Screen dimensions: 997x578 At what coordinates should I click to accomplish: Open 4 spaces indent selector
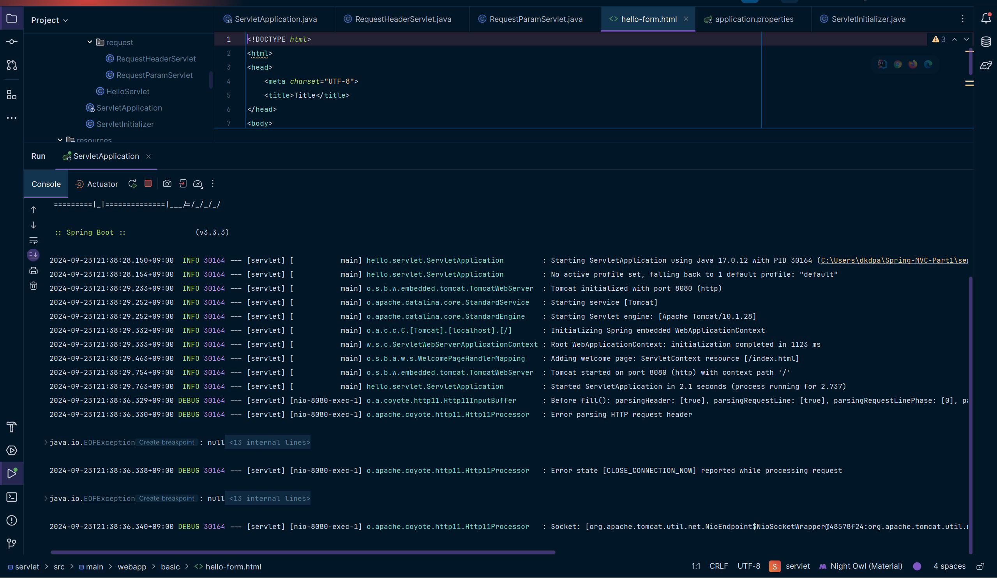click(x=949, y=566)
